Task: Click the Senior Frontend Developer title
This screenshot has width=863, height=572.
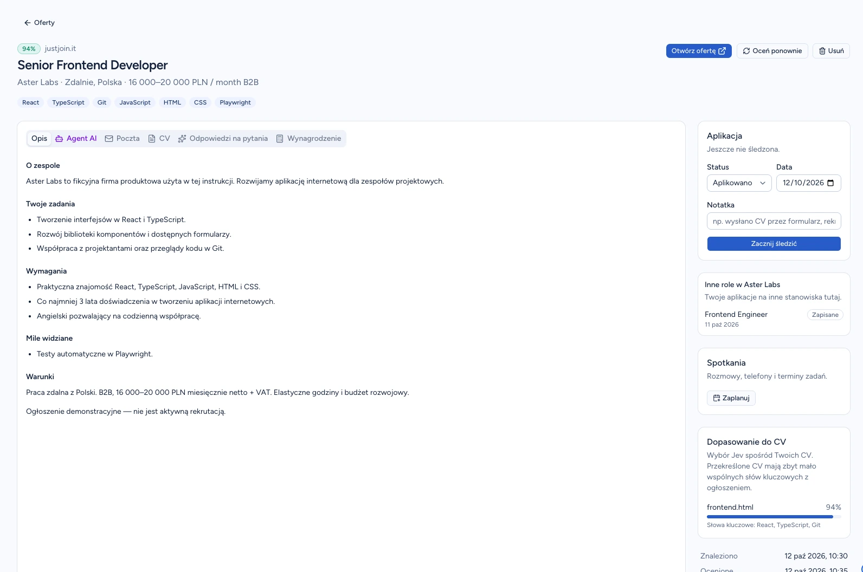Action: (x=93, y=65)
